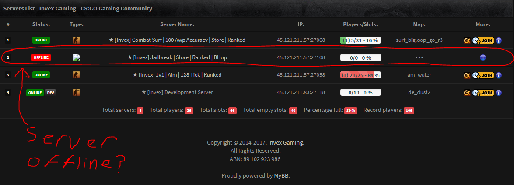Click info icon for Combat Surf server

[499, 40]
